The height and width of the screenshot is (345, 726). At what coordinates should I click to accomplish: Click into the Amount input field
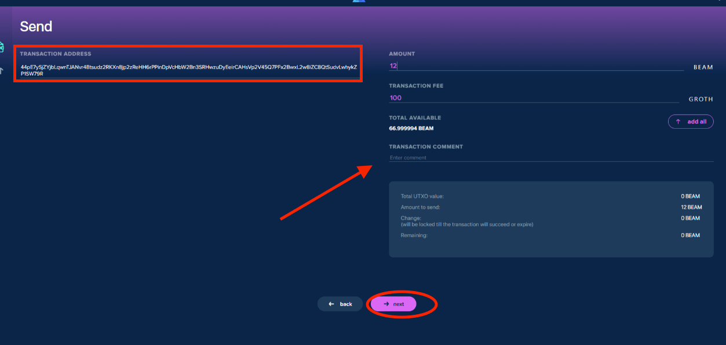pos(536,66)
